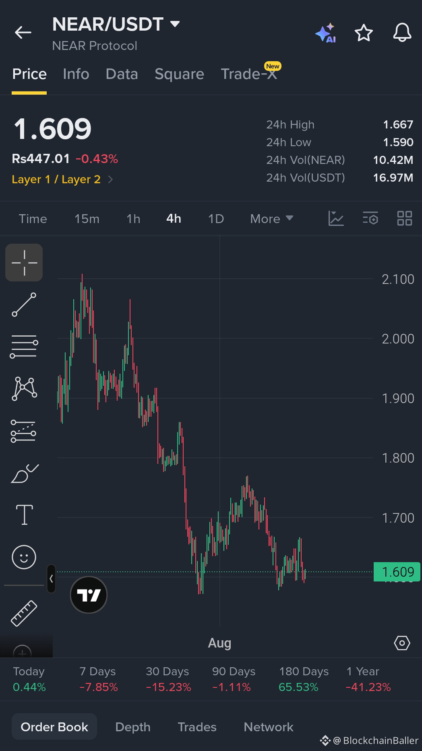Image resolution: width=422 pixels, height=751 pixels.
Task: Add NEAR/USDT to favorites with star
Action: 364,33
